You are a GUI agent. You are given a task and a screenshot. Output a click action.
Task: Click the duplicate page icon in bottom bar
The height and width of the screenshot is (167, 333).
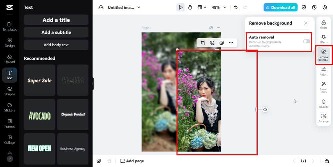(x=99, y=161)
